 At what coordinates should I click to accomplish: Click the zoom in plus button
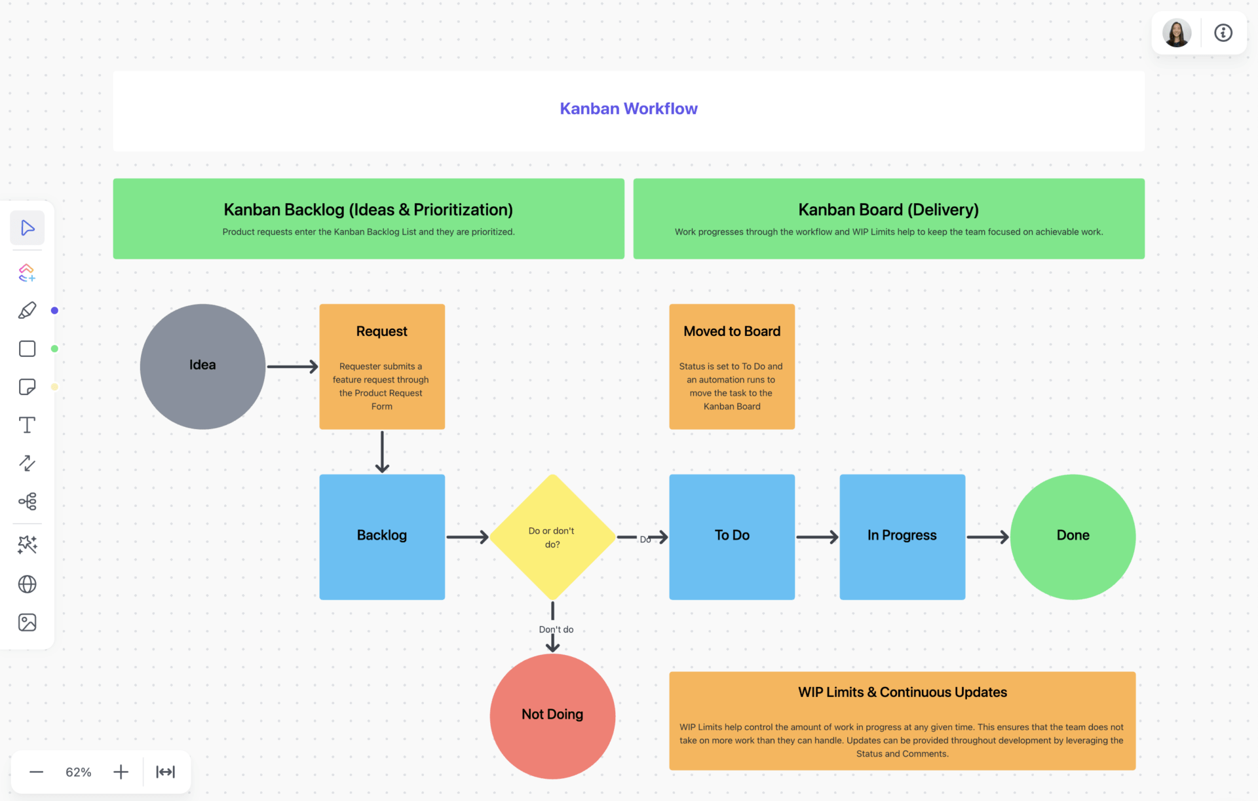(120, 773)
